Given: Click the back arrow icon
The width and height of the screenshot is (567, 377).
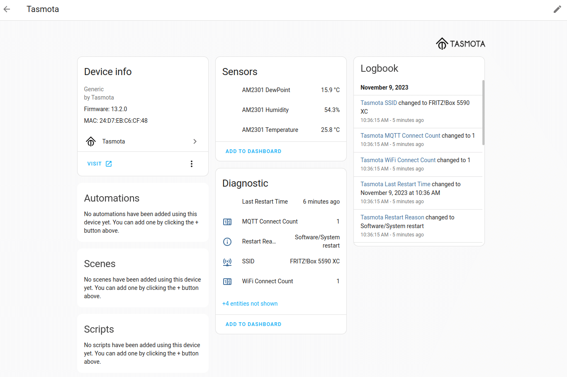Looking at the screenshot, I should pyautogui.click(x=7, y=9).
